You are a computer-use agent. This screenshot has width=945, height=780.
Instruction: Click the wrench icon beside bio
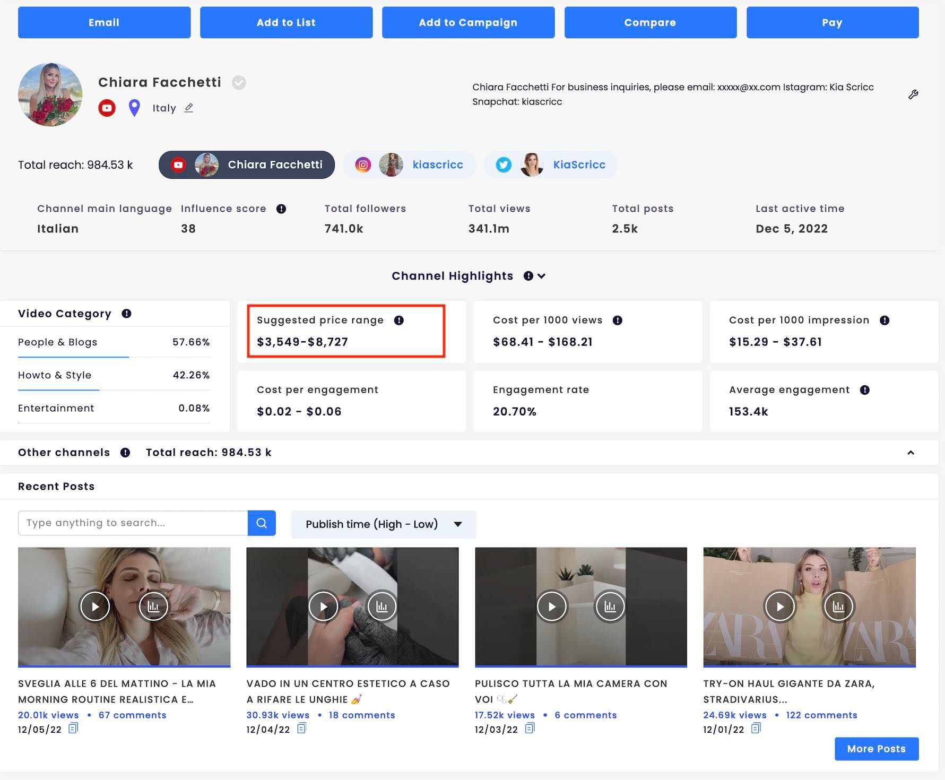[913, 94]
